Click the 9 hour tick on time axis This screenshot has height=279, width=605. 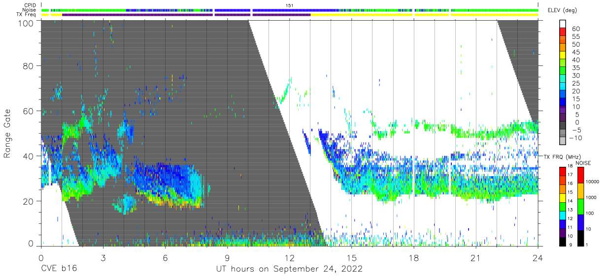tap(227, 258)
